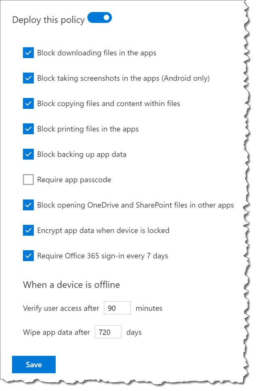
Task: Uncheck Block backing up app data
Action: (28, 154)
